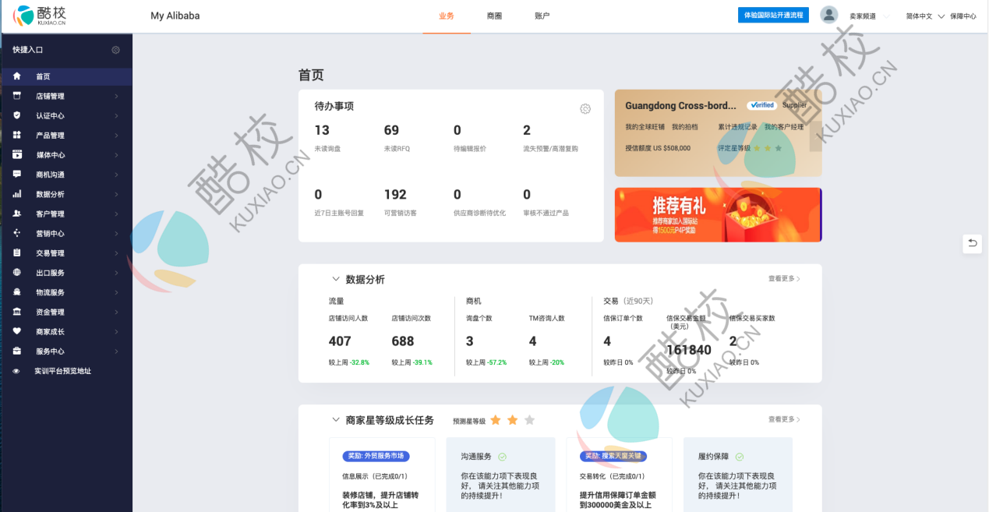Click the heart icon for 商家成长
The width and height of the screenshot is (989, 512).
pos(17,331)
